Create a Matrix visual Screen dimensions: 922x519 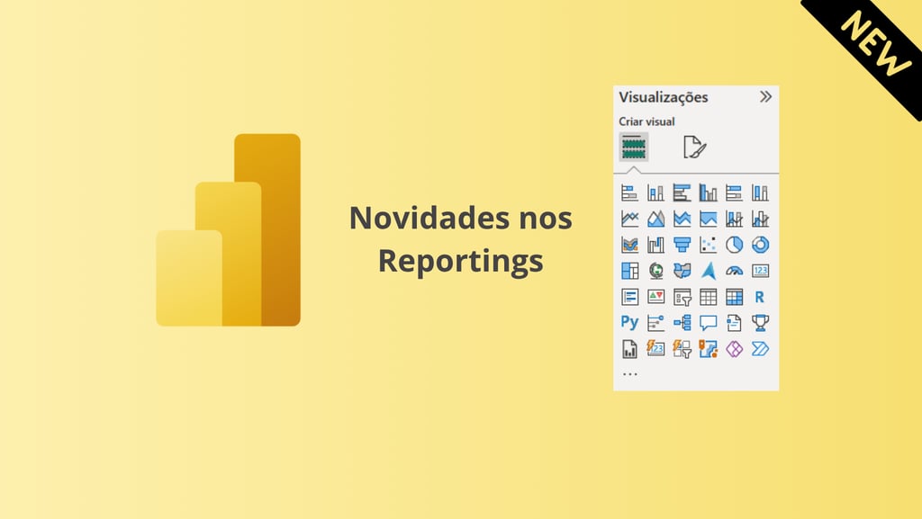coord(734,297)
